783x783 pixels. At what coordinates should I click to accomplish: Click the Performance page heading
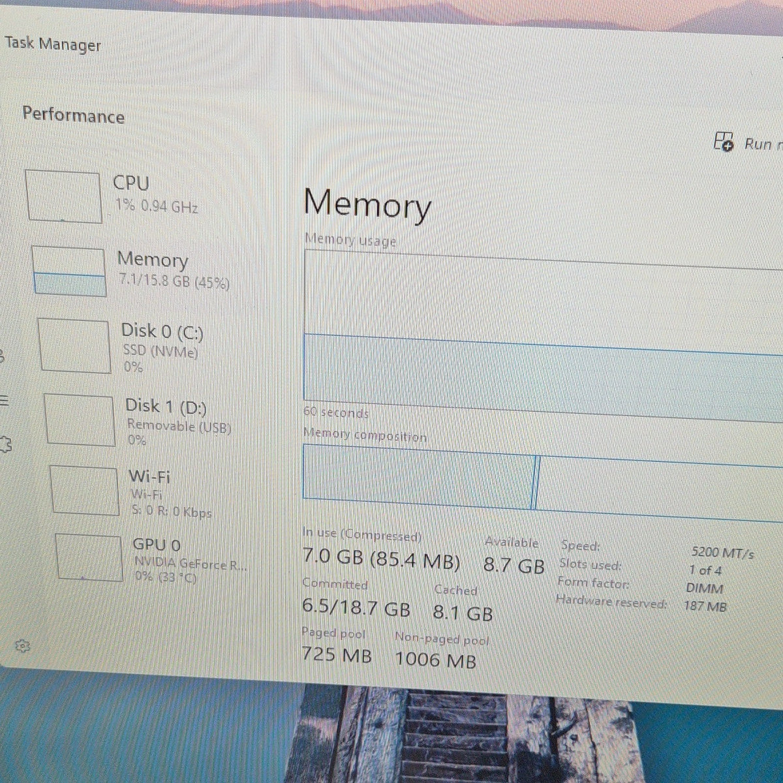(x=73, y=115)
